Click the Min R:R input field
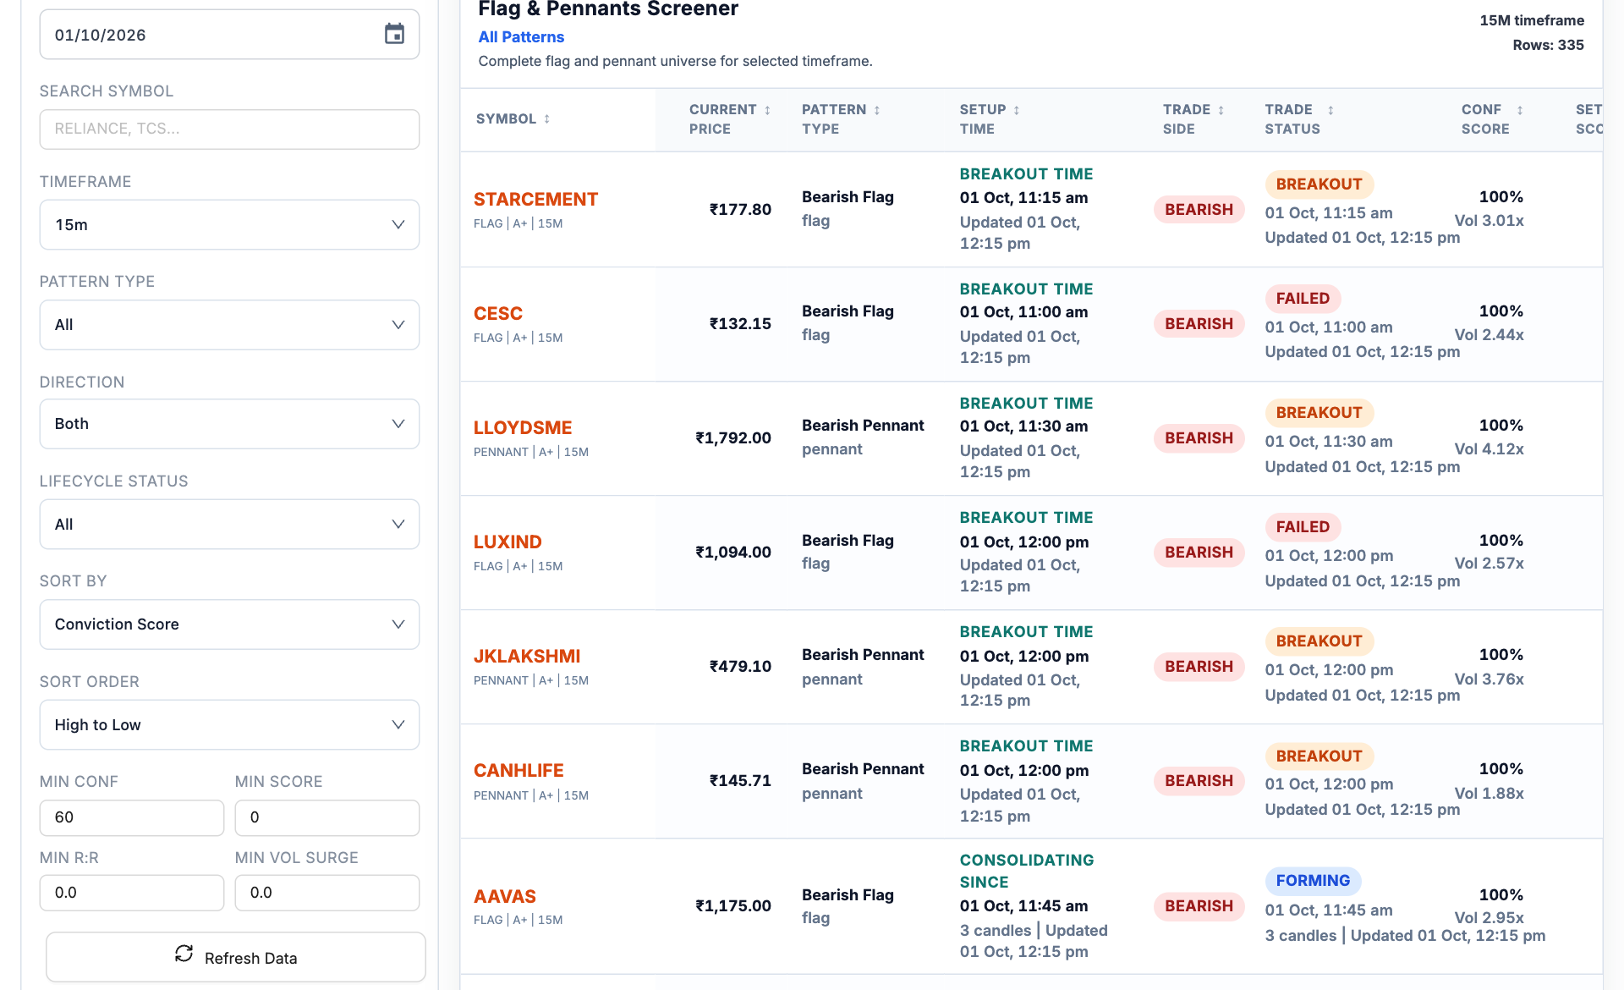The width and height of the screenshot is (1624, 990). click(132, 893)
